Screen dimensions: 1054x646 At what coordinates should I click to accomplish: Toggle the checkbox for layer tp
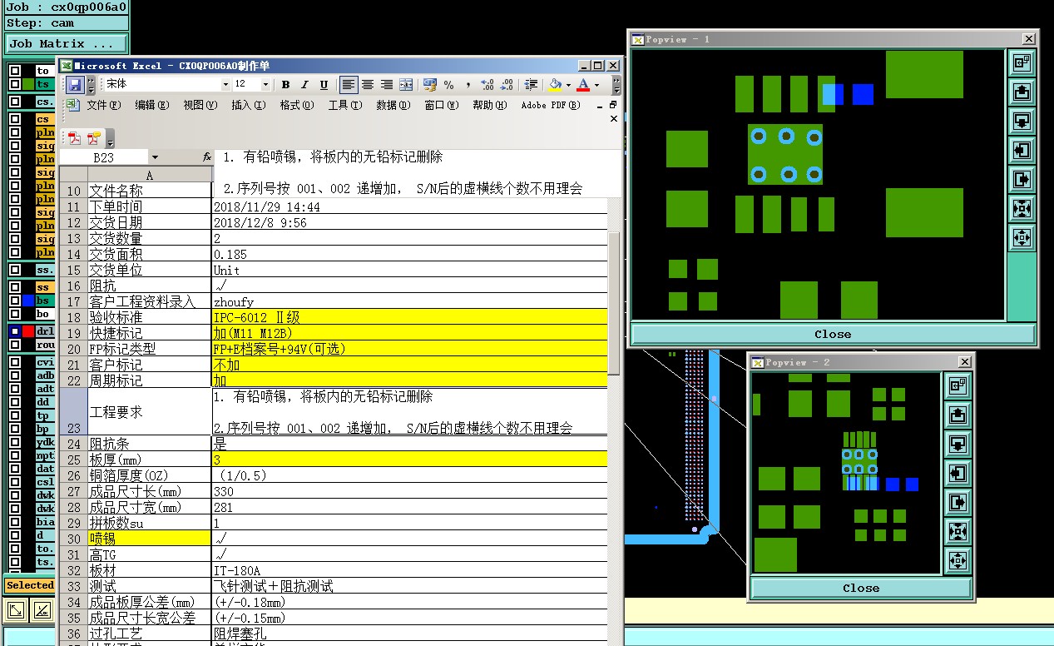pyautogui.click(x=15, y=415)
